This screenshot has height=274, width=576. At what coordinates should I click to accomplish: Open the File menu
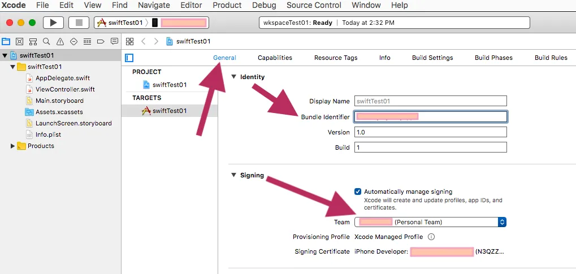click(x=42, y=5)
